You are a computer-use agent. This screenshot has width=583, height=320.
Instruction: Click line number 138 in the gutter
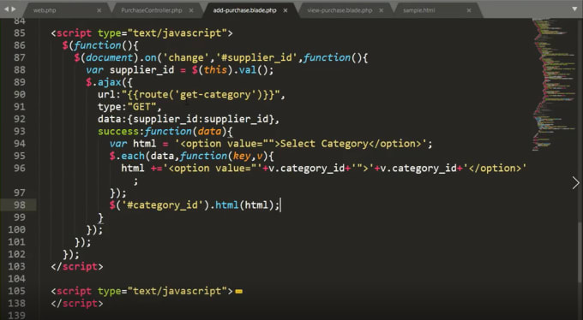point(17,303)
